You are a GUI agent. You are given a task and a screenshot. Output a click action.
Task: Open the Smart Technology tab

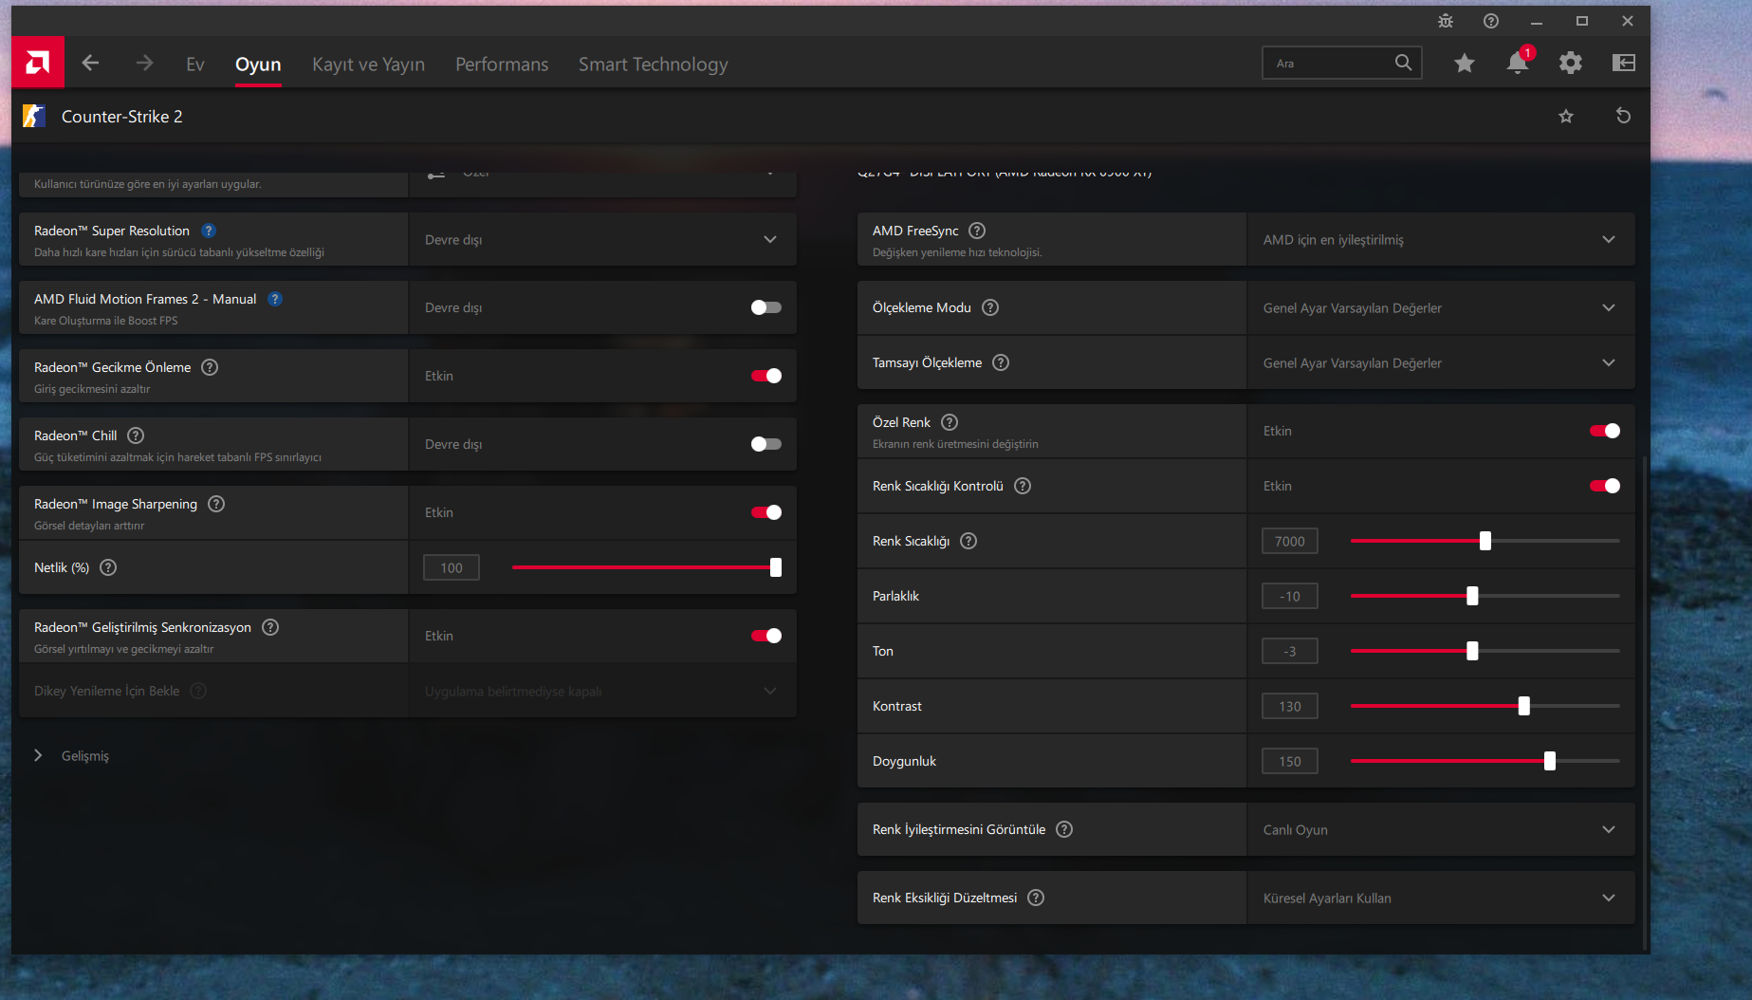click(x=654, y=64)
